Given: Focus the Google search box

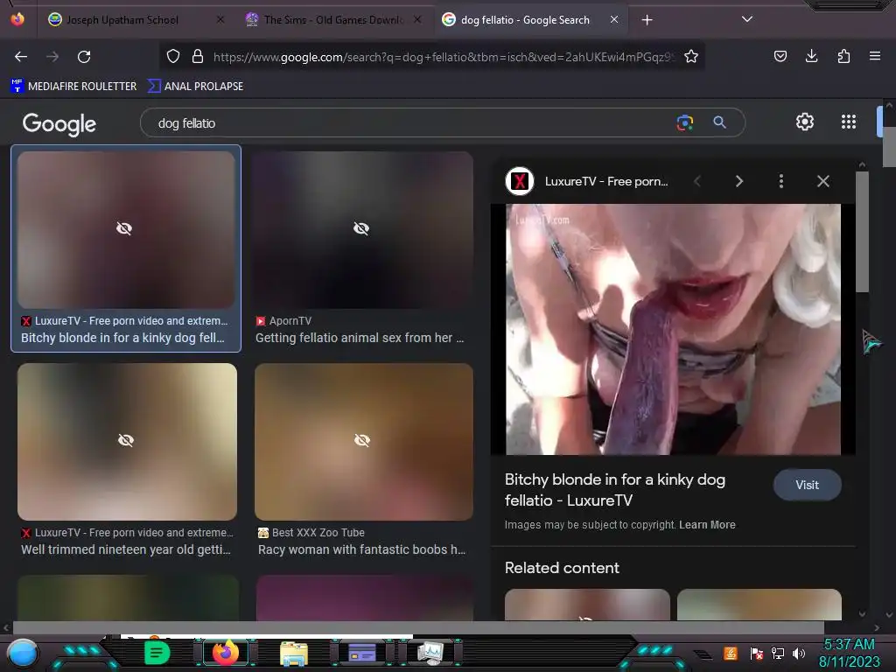Looking at the screenshot, I should pos(411,122).
